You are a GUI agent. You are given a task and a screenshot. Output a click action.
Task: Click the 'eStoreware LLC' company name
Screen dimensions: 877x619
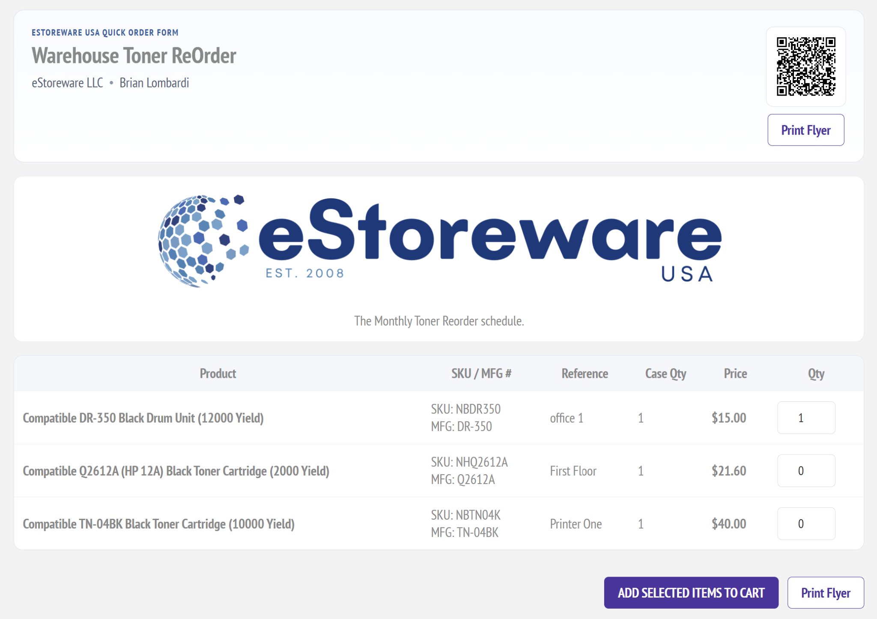point(67,83)
